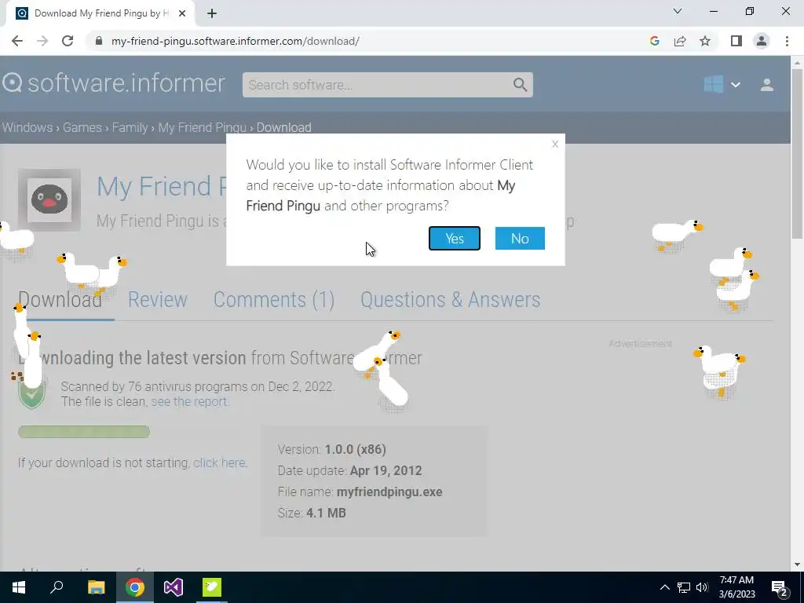The width and height of the screenshot is (804, 603).
Task: Select version 1.0.0 (x86) text
Action: pos(356,449)
